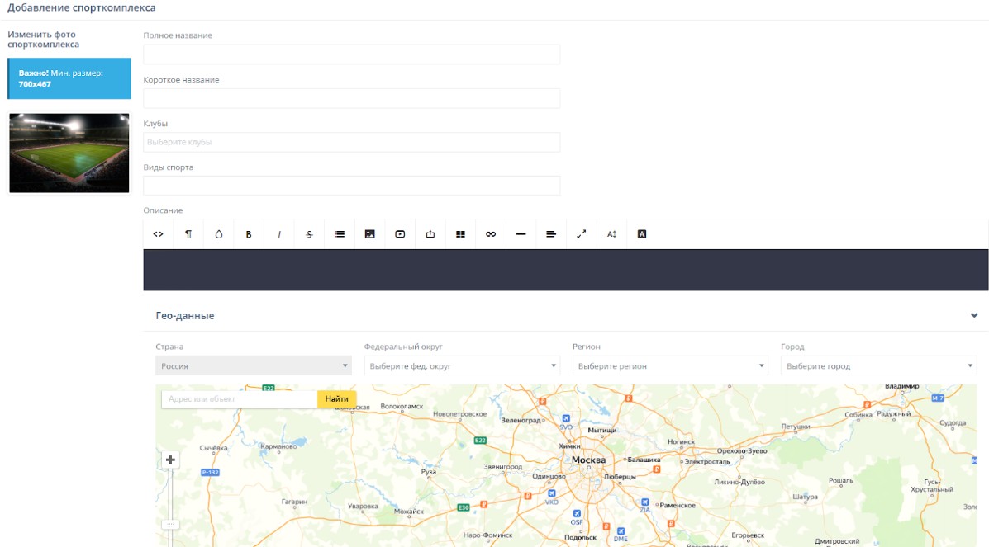This screenshot has width=989, height=547.
Task: Insert a table into the description
Action: pyautogui.click(x=460, y=234)
